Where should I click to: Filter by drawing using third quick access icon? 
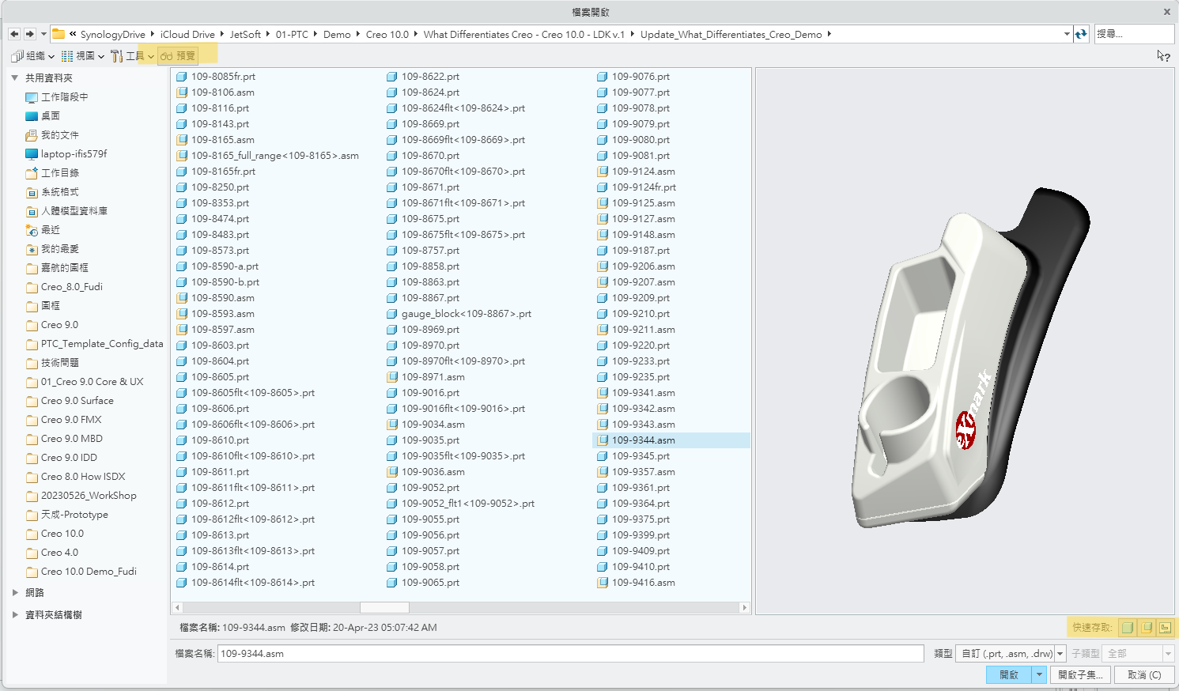[1165, 628]
